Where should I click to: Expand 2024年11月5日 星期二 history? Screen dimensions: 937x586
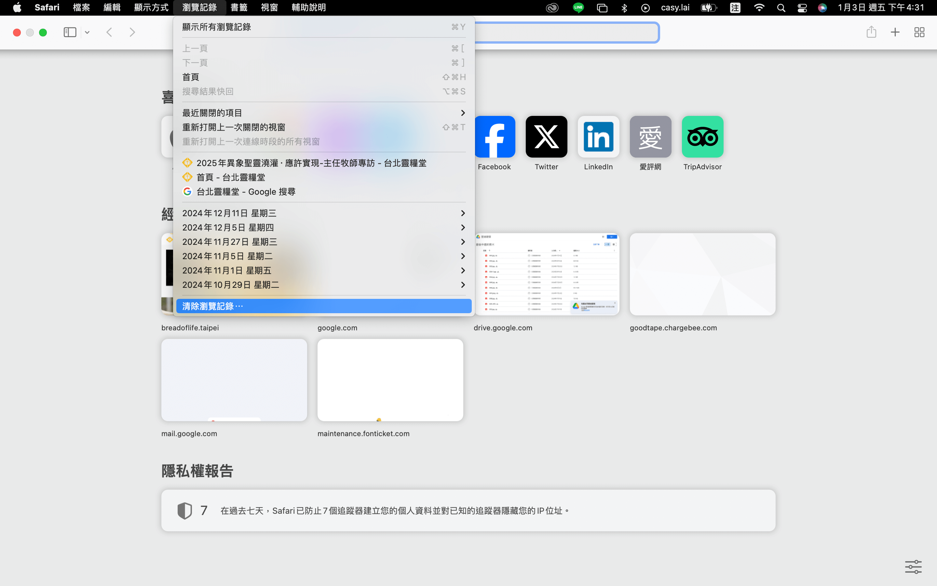click(324, 256)
